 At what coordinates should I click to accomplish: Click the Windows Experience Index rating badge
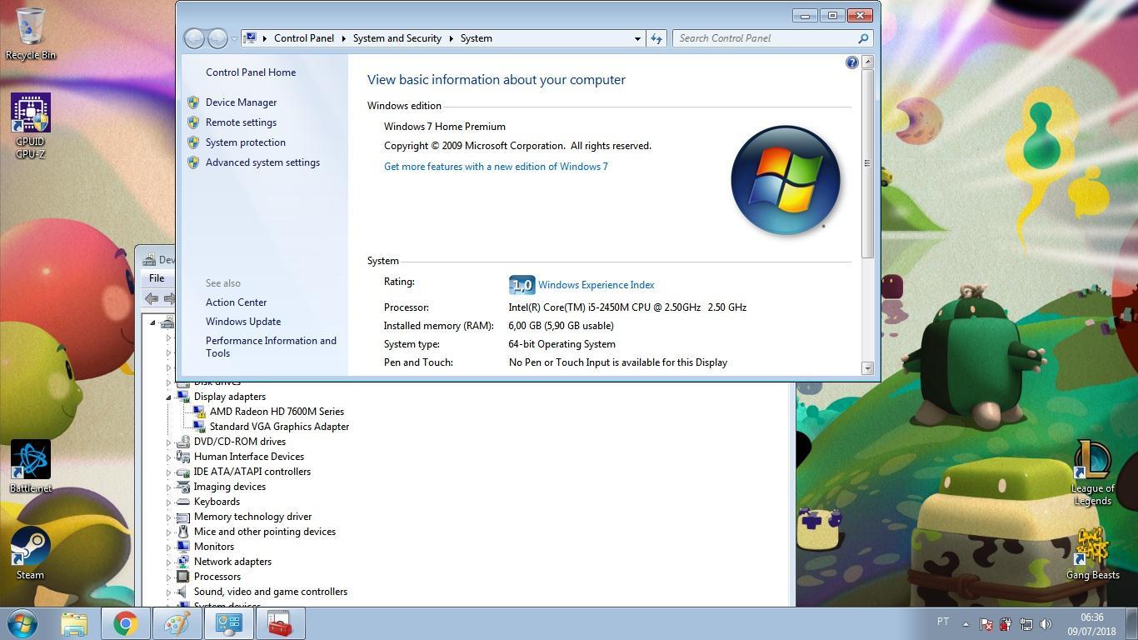pos(522,285)
